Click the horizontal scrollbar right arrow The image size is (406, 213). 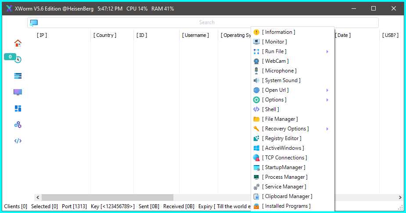click(x=400, y=198)
